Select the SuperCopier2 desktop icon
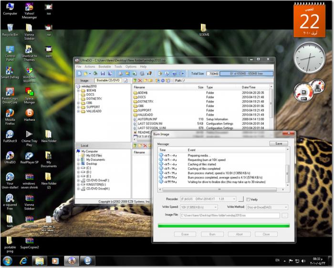334x268 pixels. pyautogui.click(x=29, y=242)
